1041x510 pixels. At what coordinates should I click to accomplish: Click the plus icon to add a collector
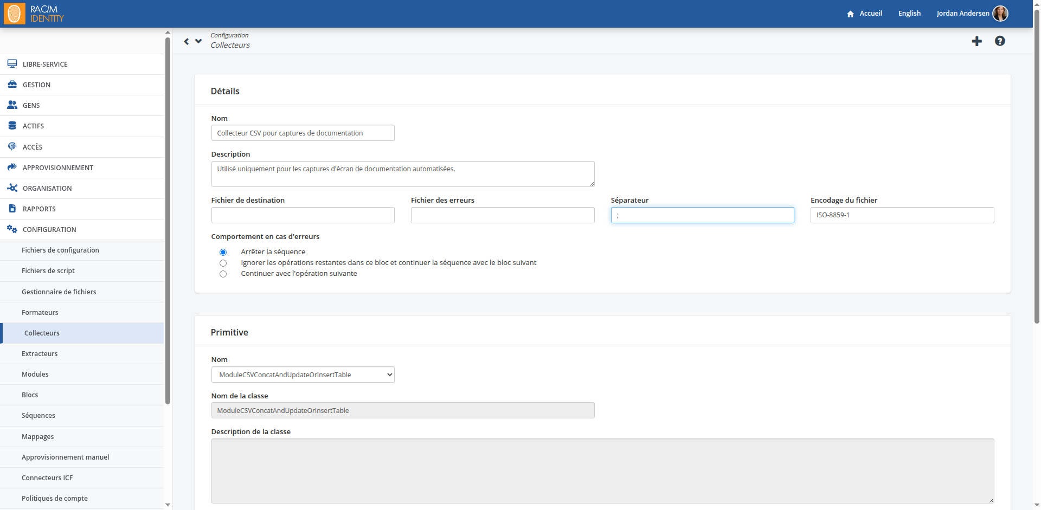[976, 41]
